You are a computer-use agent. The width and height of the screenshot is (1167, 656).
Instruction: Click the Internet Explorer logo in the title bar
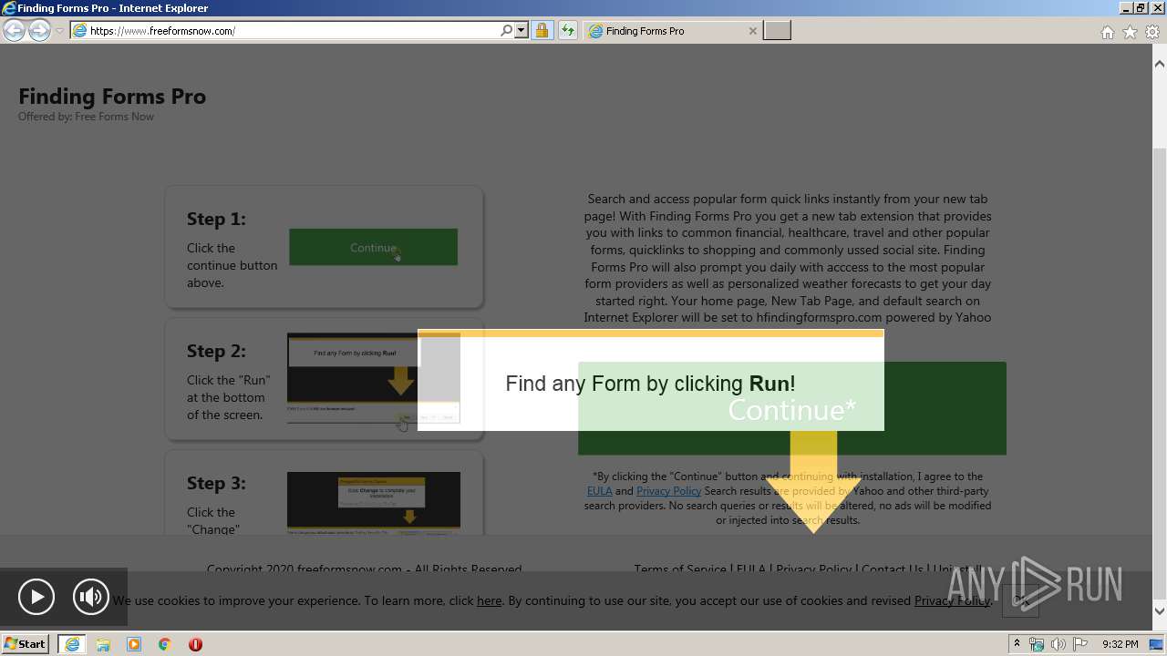coord(9,8)
